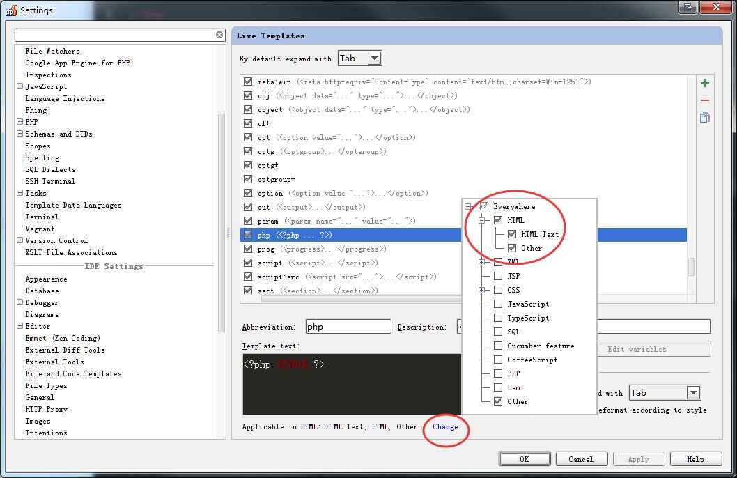The height and width of the screenshot is (478, 737).
Task: Open File Watchers settings
Action: [x=52, y=51]
